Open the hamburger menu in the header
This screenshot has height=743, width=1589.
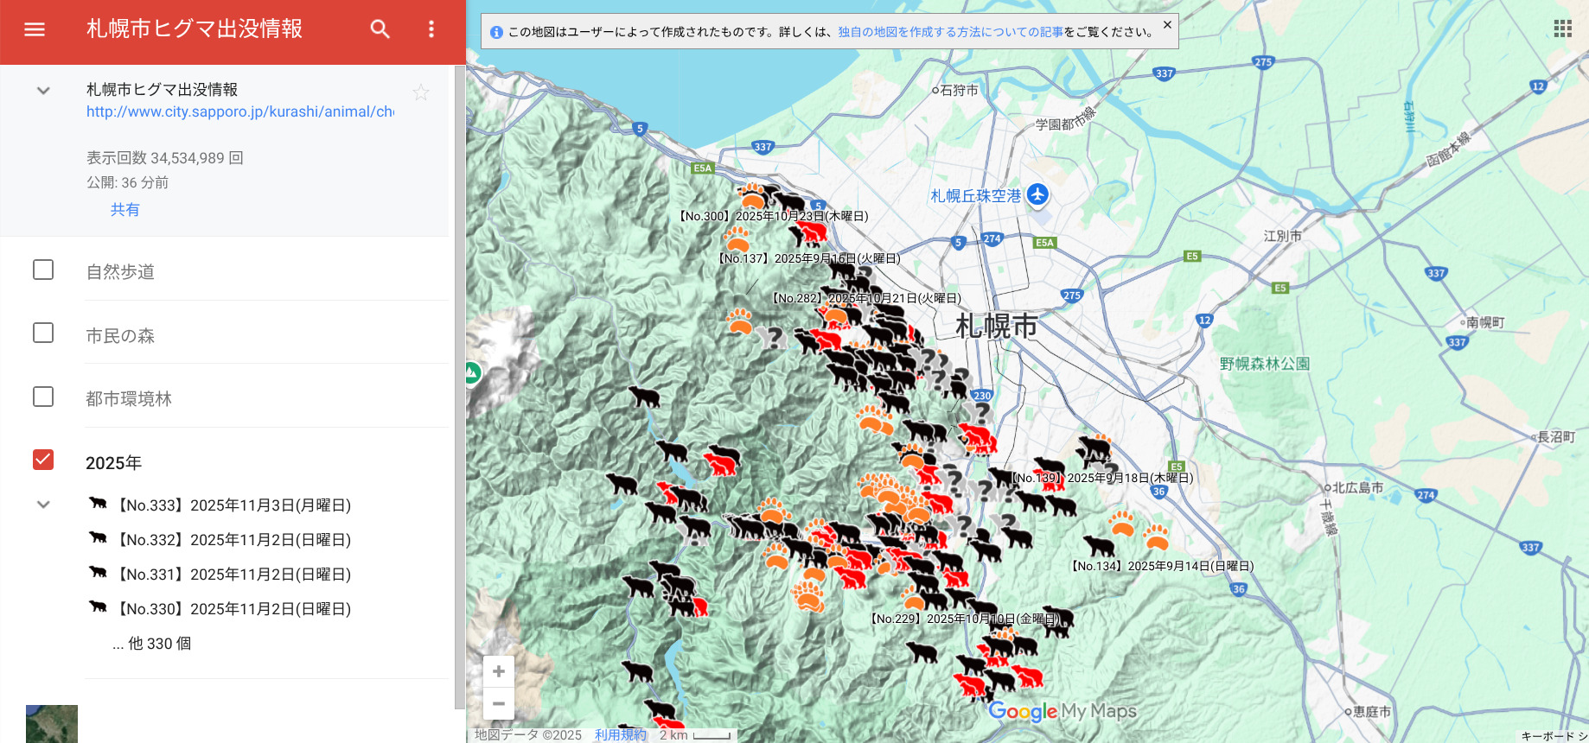click(x=35, y=29)
